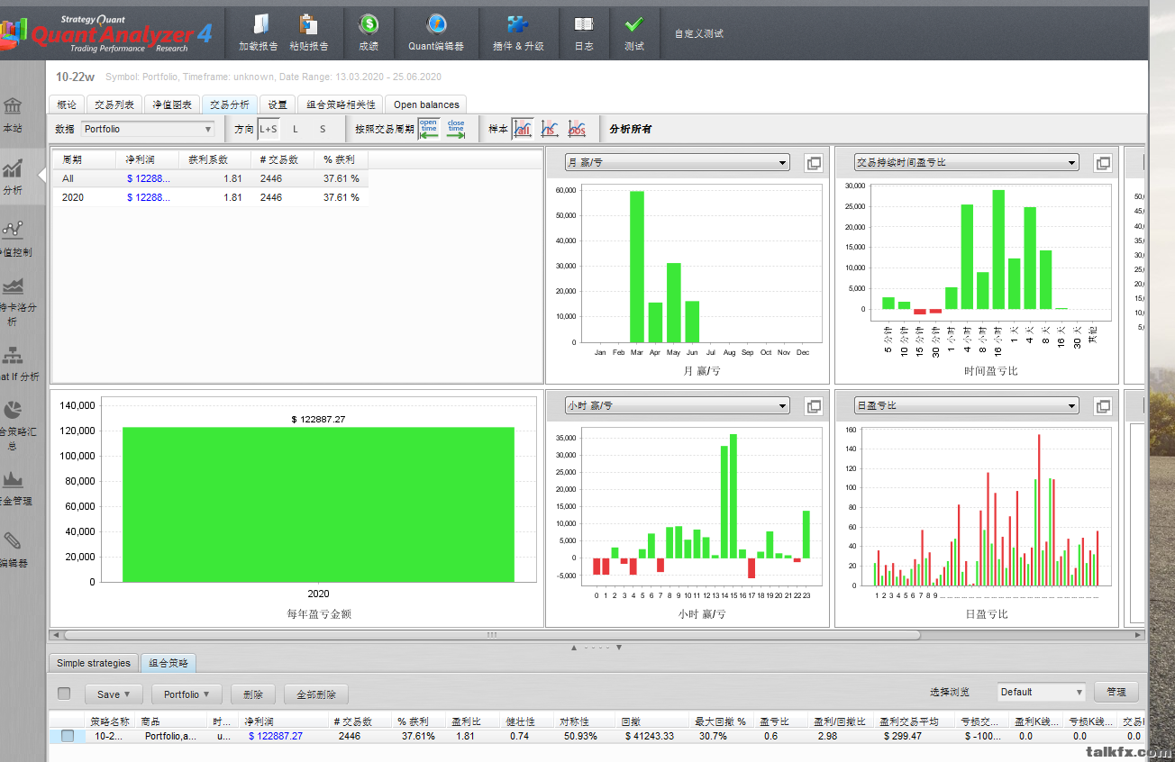Viewport: 1175px width, 762px height.
Task: Open the 数据 Portfolio dropdown
Action: (x=148, y=129)
